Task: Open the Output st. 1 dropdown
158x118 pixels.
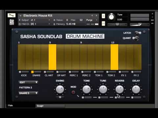Action: pos(34,20)
